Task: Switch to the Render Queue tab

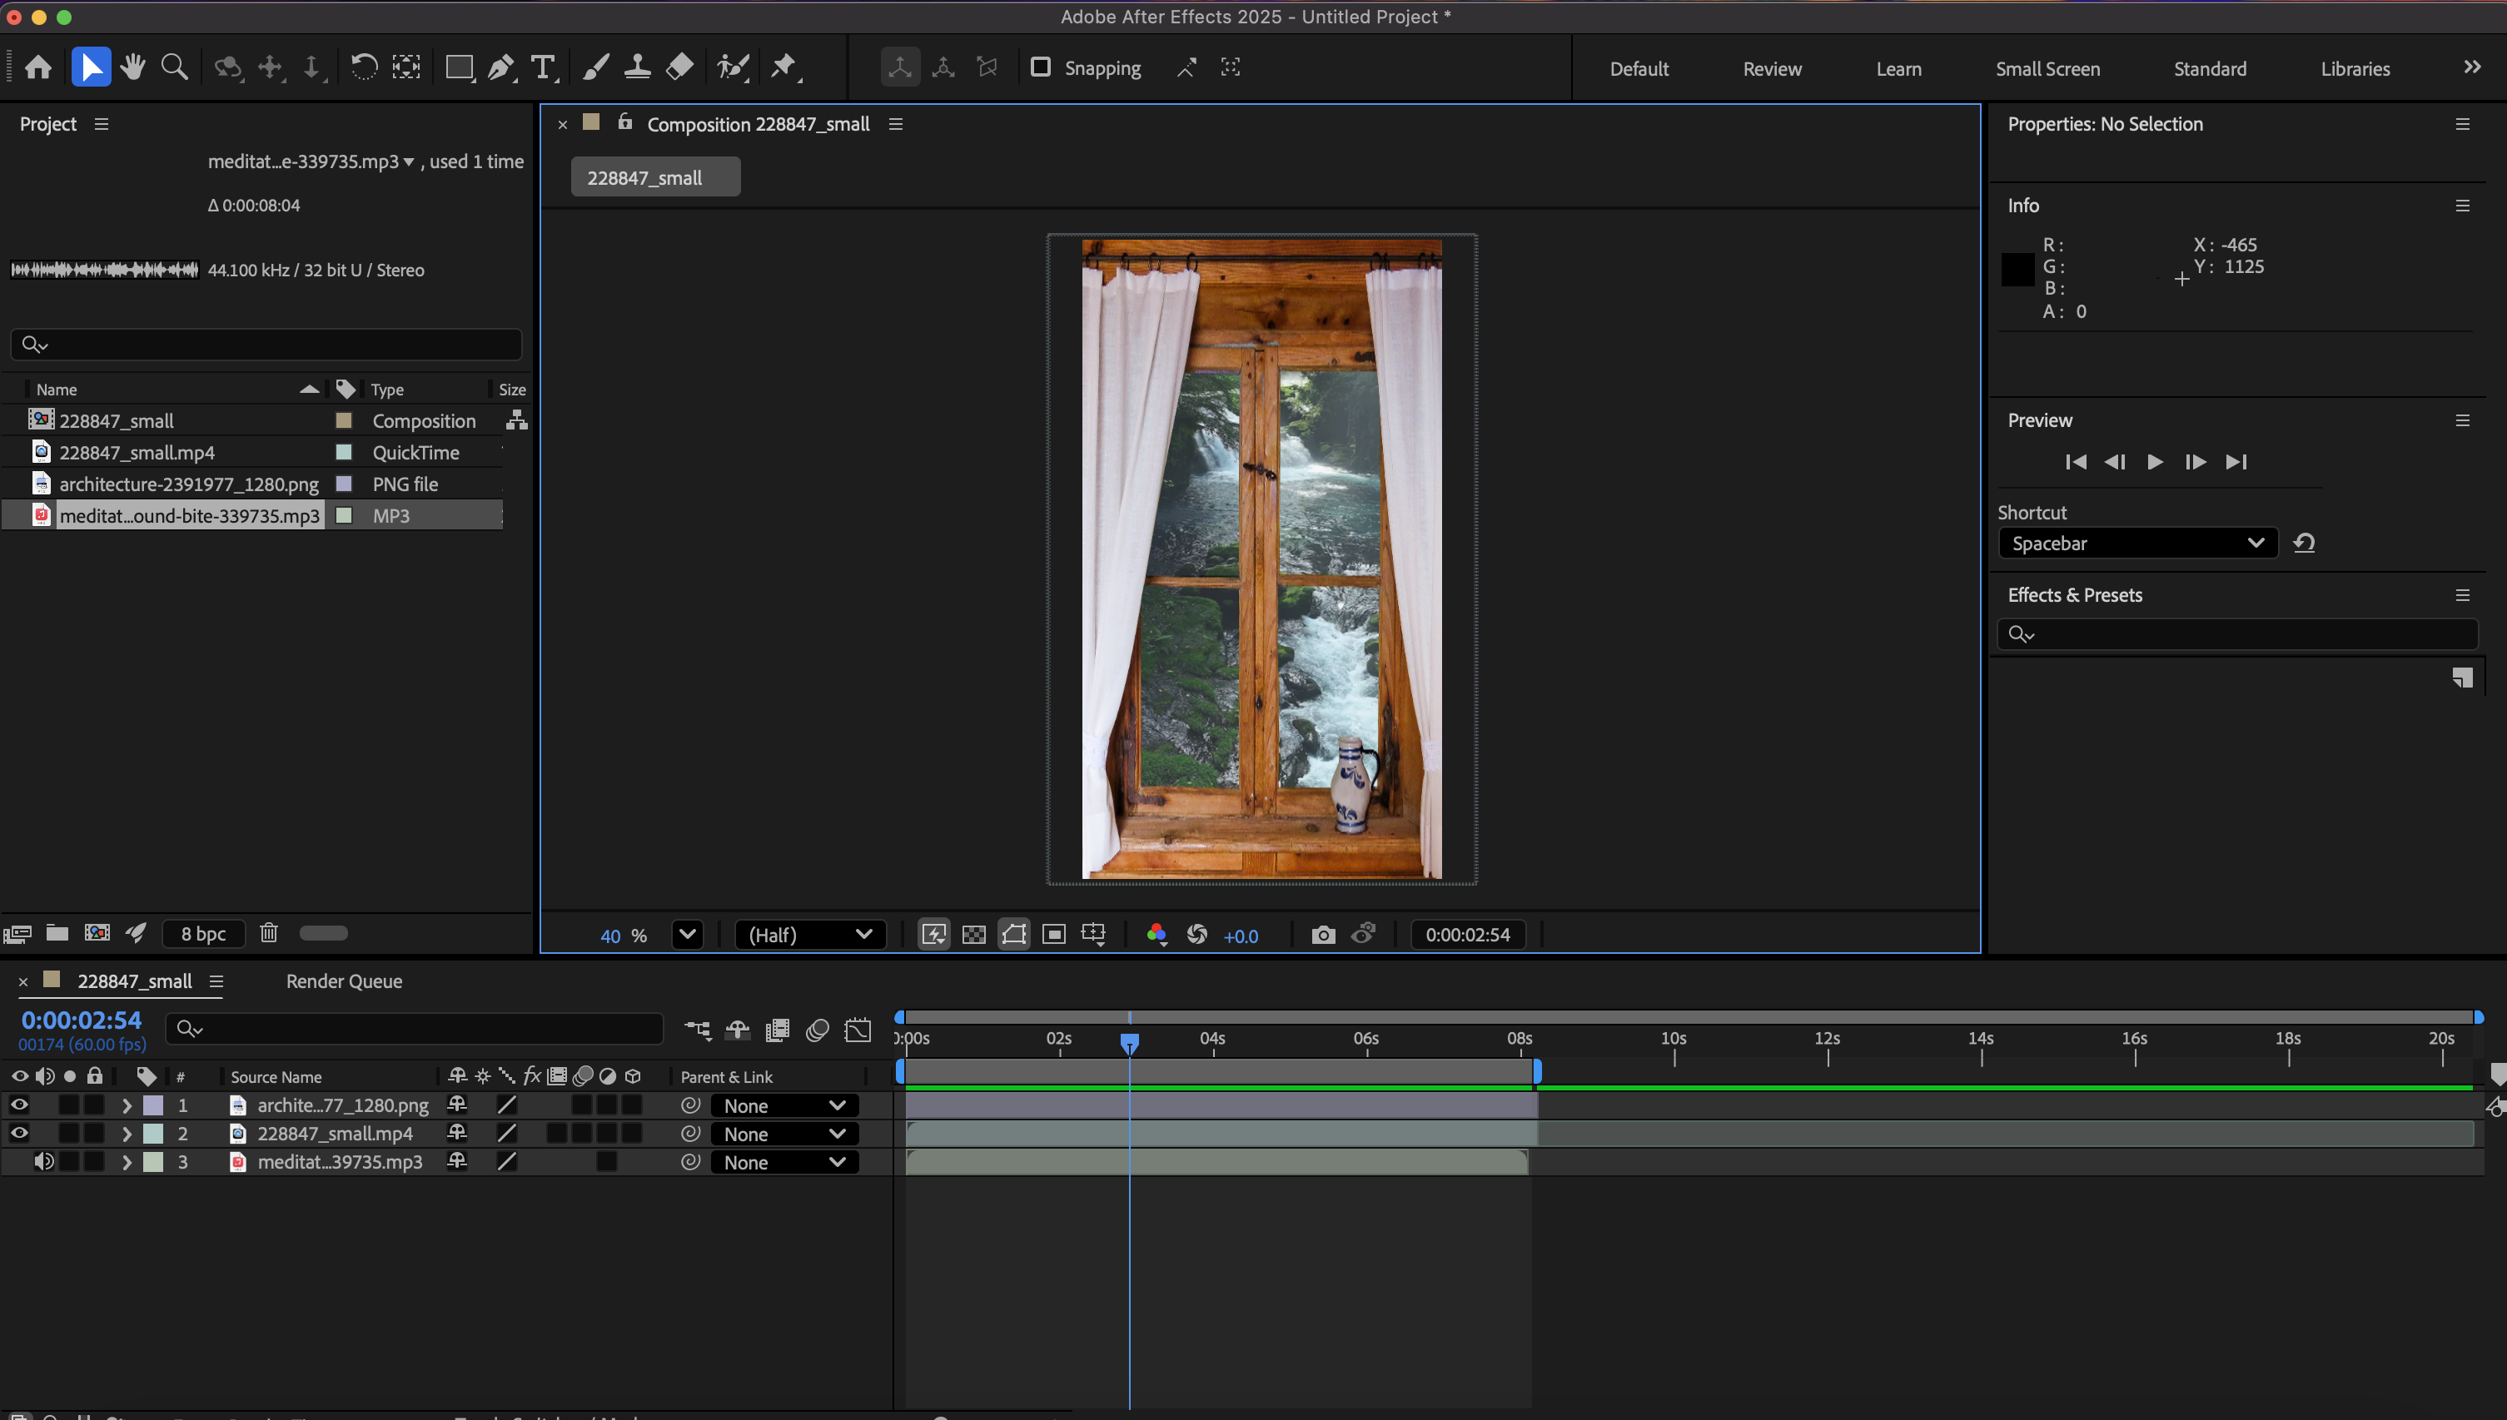Action: pos(343,981)
